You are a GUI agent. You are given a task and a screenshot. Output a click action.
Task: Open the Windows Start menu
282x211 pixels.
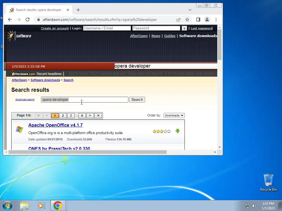click(x=7, y=206)
